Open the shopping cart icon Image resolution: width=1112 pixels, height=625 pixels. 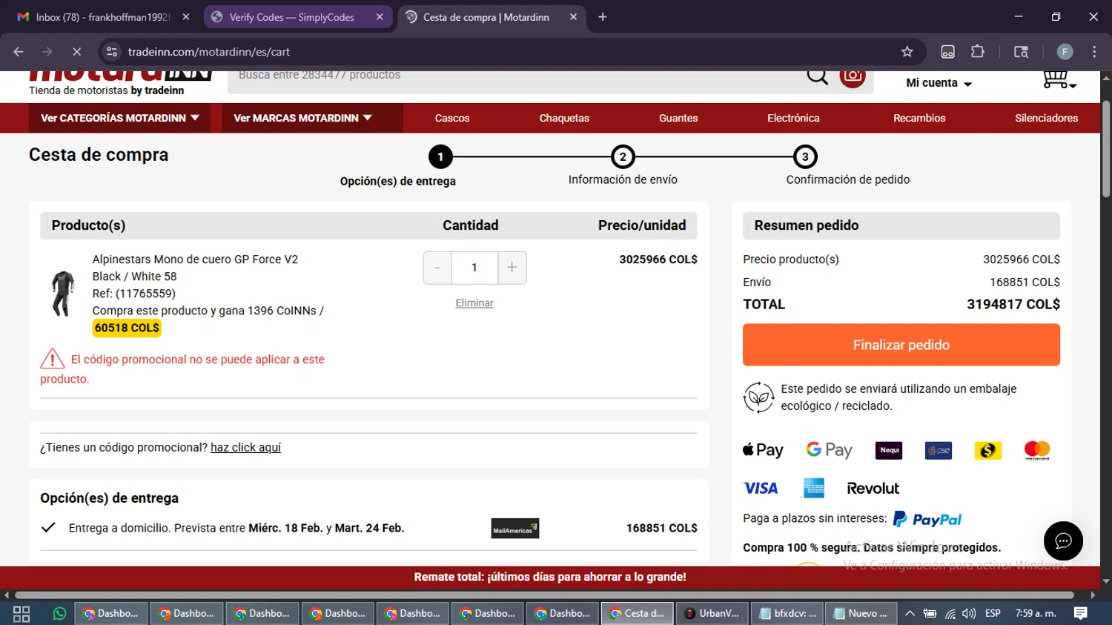[x=1059, y=79]
